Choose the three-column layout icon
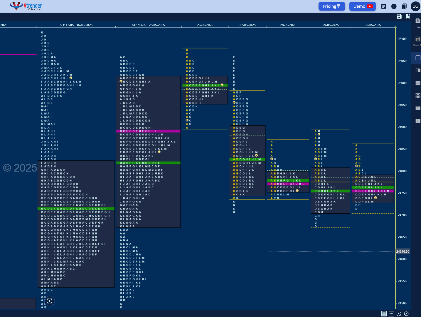Viewport: 421px width, 317px height. 418,108
